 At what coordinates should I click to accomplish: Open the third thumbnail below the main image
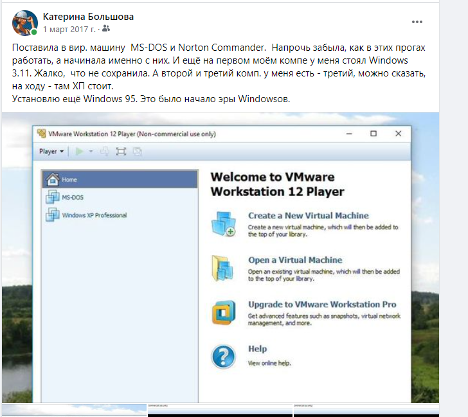coord(366,410)
